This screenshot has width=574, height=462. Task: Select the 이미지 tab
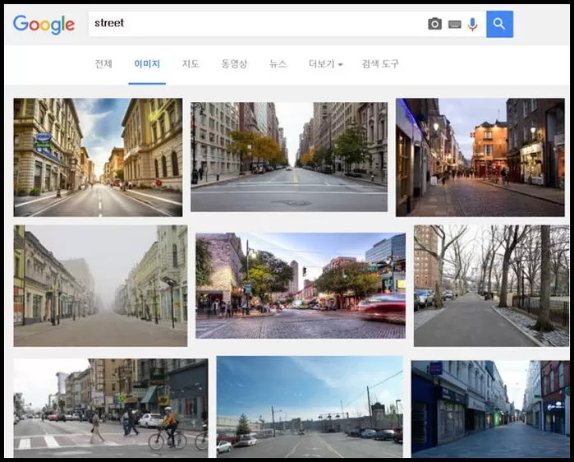[x=147, y=64]
